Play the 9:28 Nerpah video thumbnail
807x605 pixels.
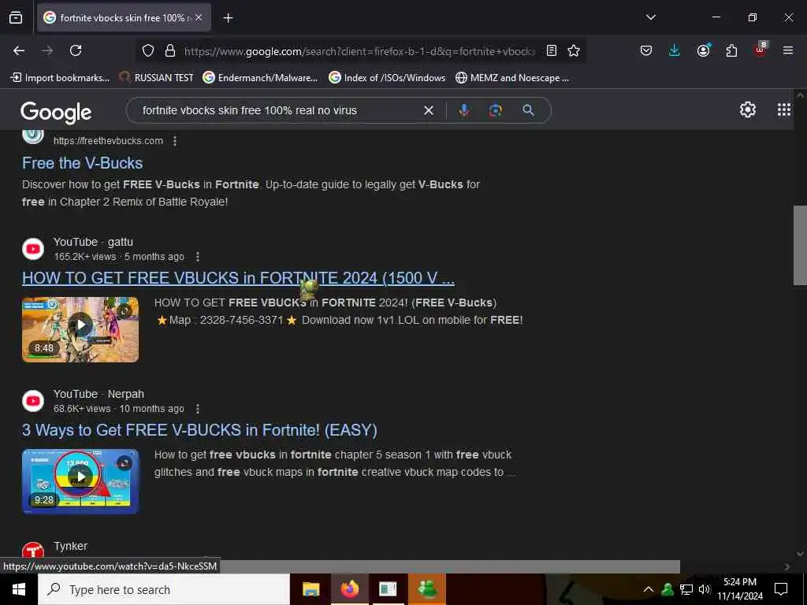[x=80, y=481]
